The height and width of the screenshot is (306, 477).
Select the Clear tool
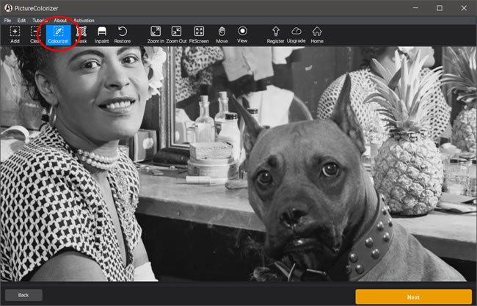pos(35,34)
